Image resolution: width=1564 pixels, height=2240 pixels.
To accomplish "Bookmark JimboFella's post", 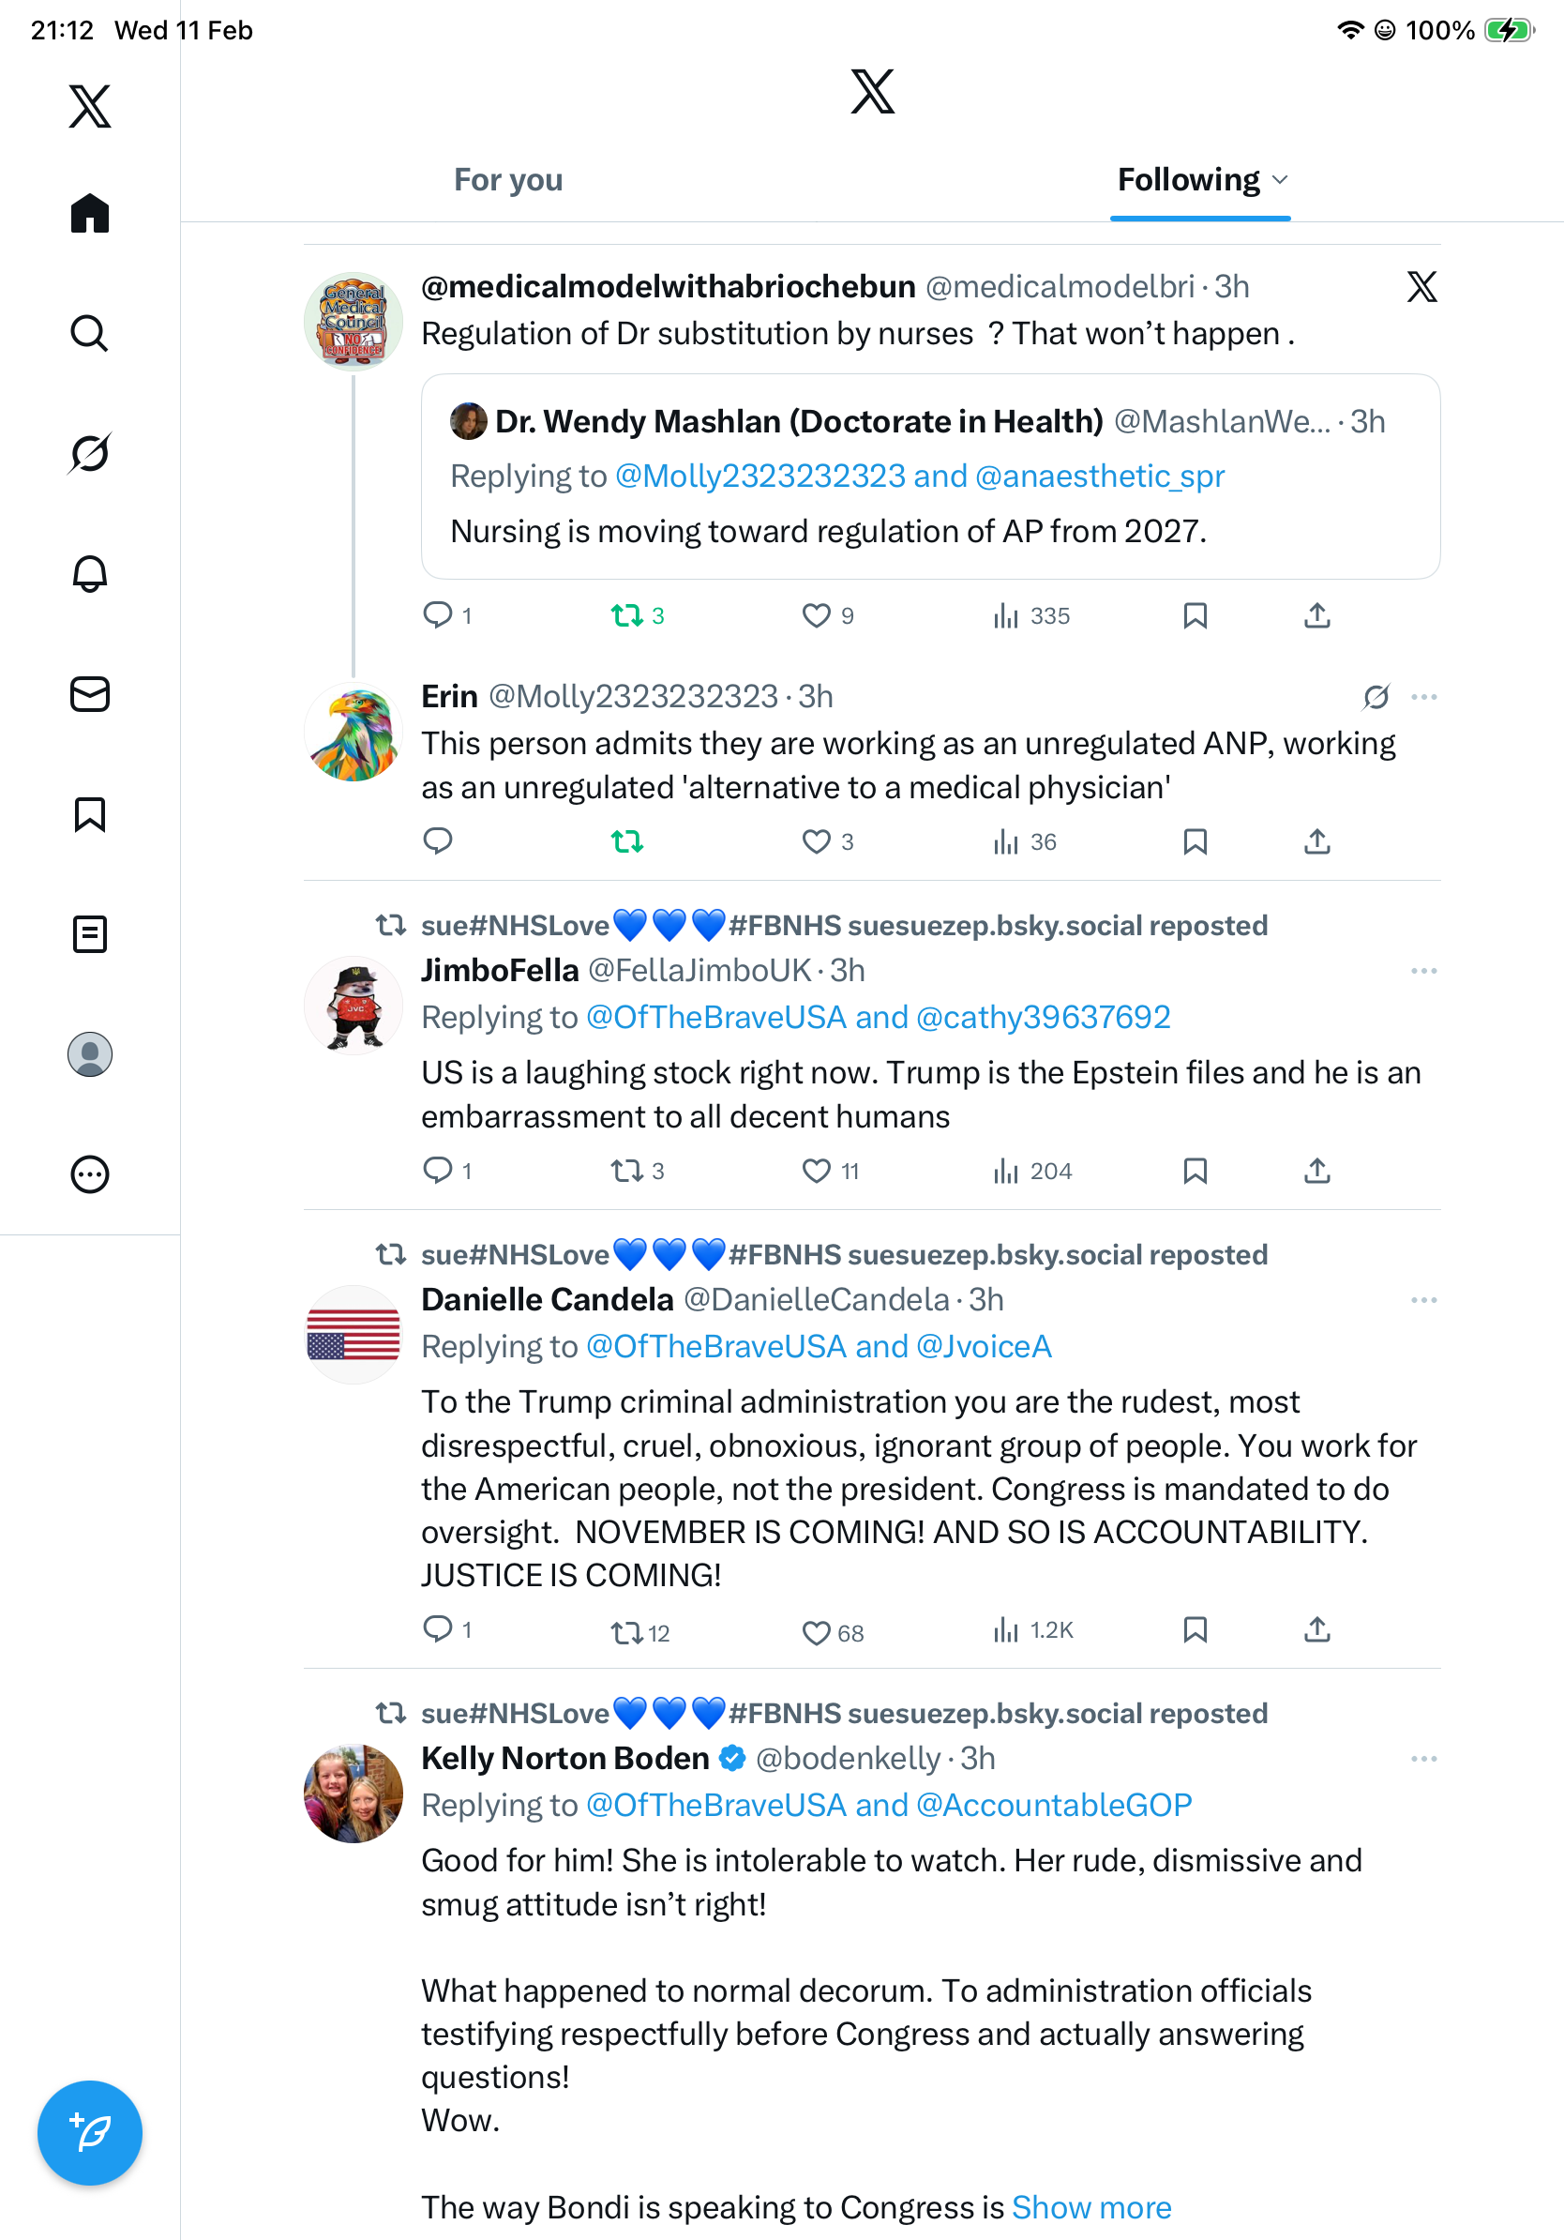I will coord(1196,1171).
